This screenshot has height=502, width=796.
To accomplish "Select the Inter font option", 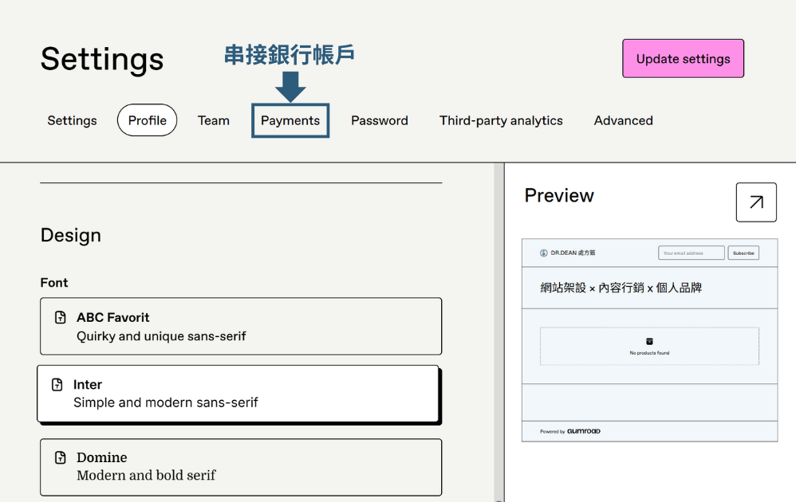I will (x=239, y=394).
